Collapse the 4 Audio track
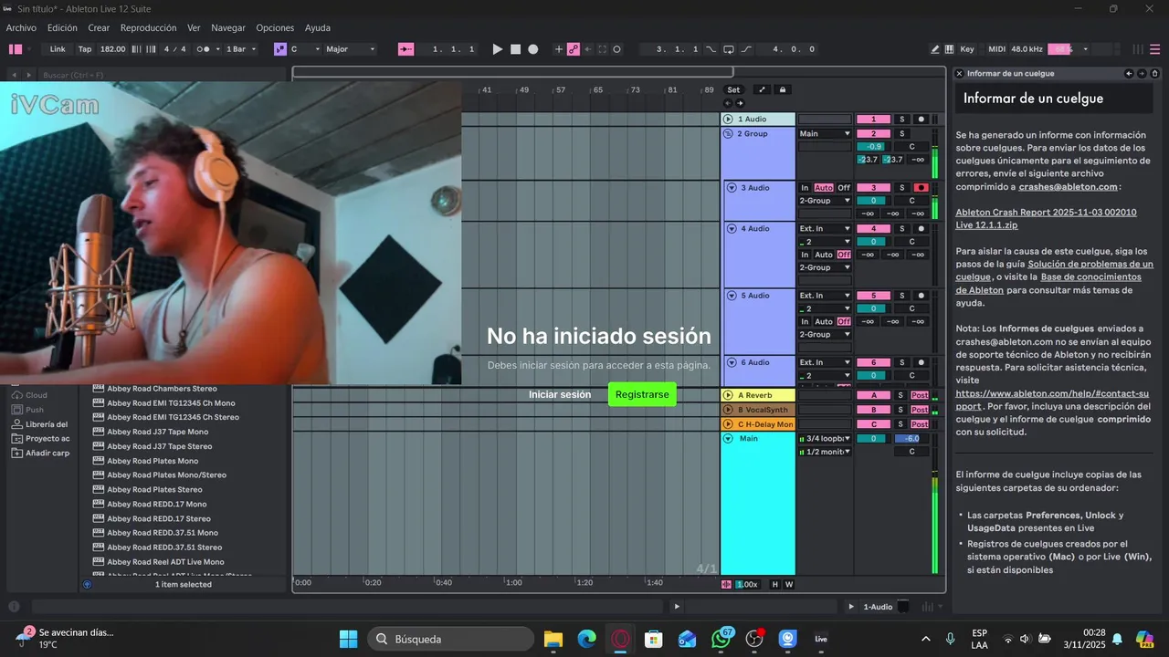This screenshot has width=1169, height=657. pos(732,229)
